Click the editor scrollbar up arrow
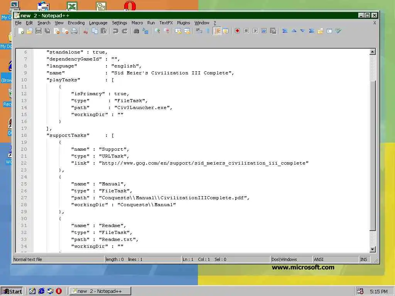 point(373,52)
